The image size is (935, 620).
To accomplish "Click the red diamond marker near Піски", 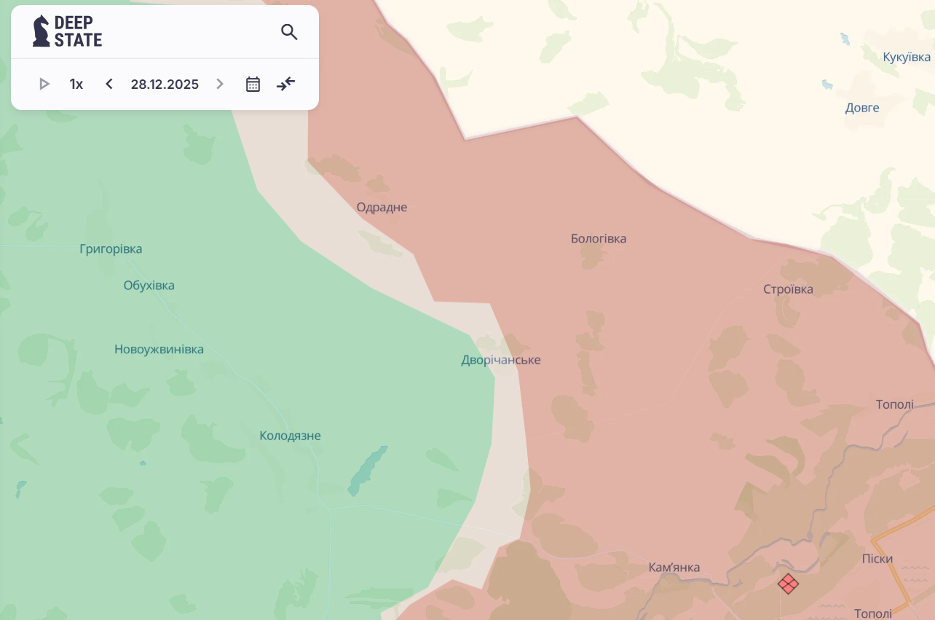I will (788, 584).
